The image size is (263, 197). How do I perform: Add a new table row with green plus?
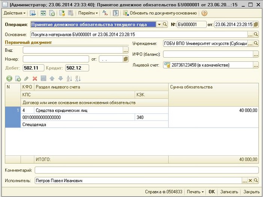click(x=9, y=78)
